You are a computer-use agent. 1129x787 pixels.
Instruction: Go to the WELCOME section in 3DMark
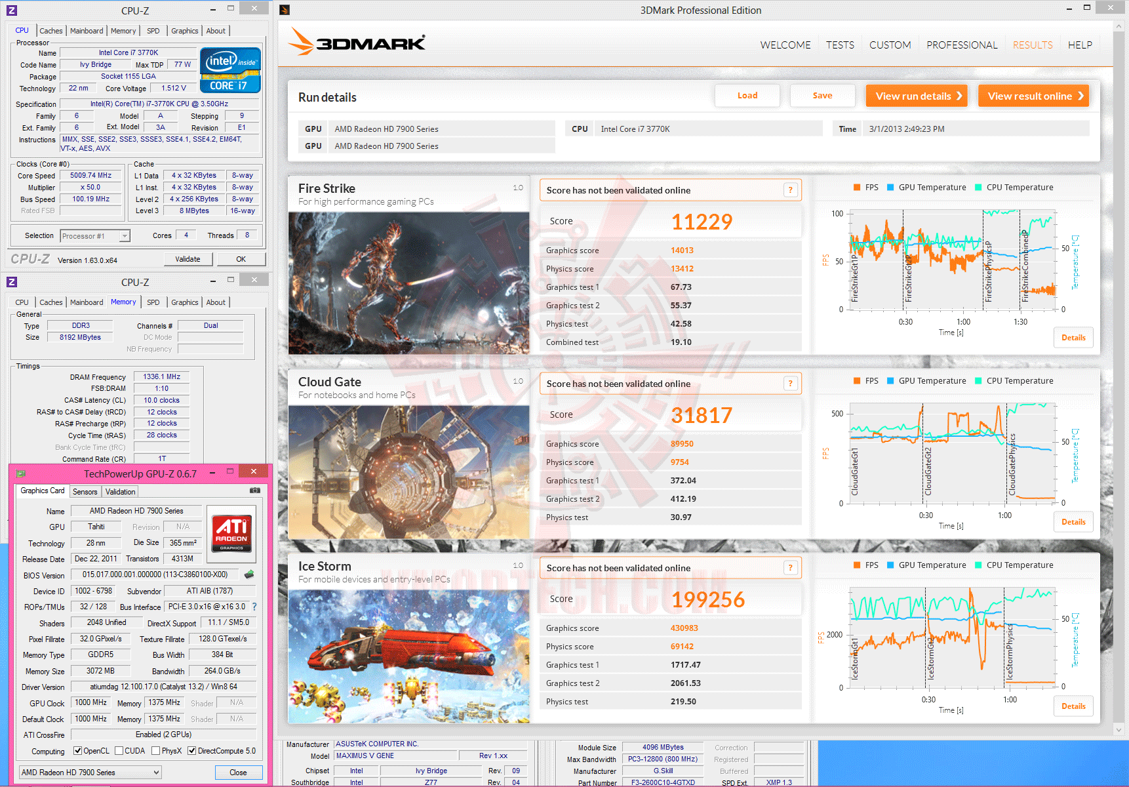click(x=785, y=45)
